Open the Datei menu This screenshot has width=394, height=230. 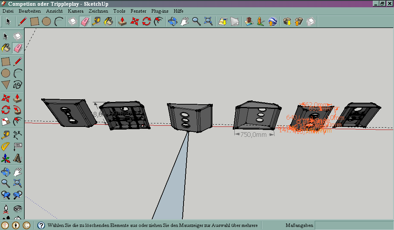point(8,11)
